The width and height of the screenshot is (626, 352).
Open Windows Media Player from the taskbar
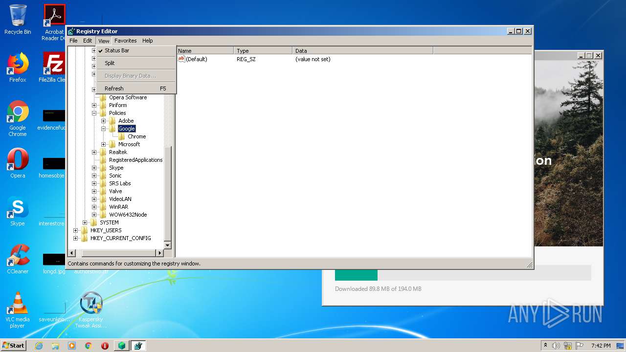72,346
